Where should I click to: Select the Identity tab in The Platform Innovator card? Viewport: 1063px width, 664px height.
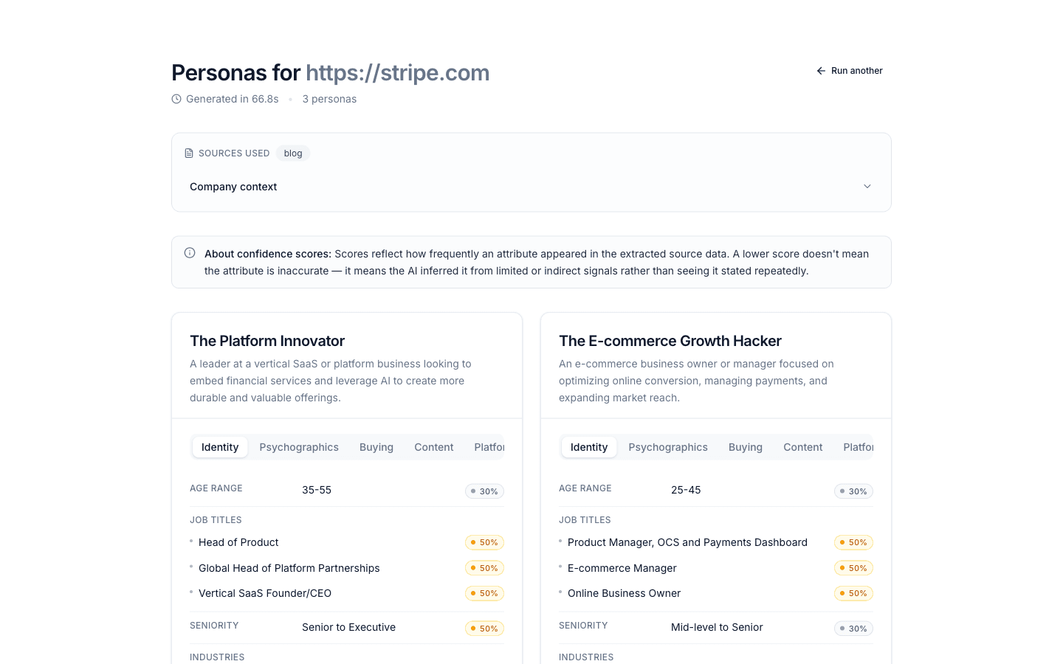(220, 447)
